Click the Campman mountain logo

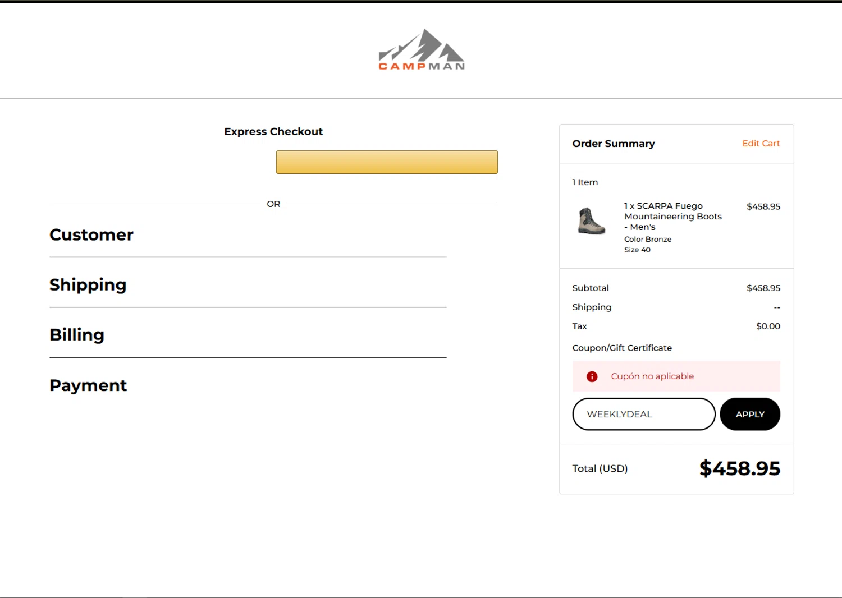[422, 49]
